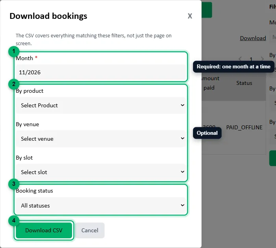Click the By slot label
The image size is (276, 248).
[24, 158]
